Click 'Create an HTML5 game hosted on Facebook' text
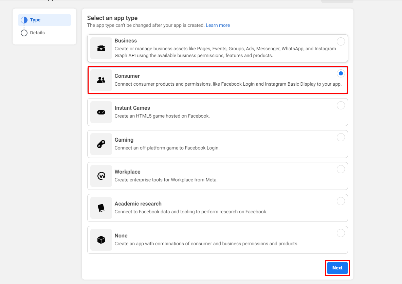This screenshot has width=402, height=284. (162, 116)
